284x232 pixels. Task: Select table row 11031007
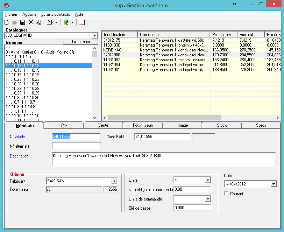click(191, 59)
